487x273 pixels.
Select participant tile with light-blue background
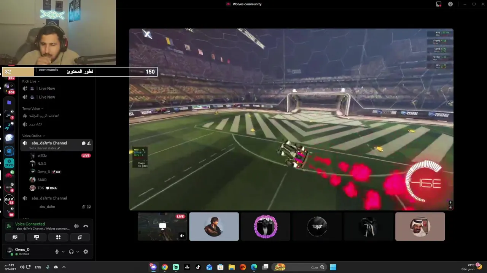pyautogui.click(x=214, y=226)
